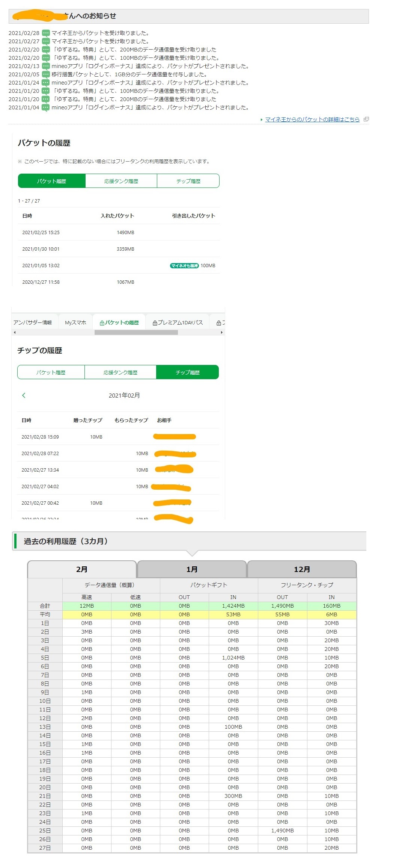396x867 pixels.
Task: Click the horizontal scrollbar thumb under the tabs
Action: 136,332
